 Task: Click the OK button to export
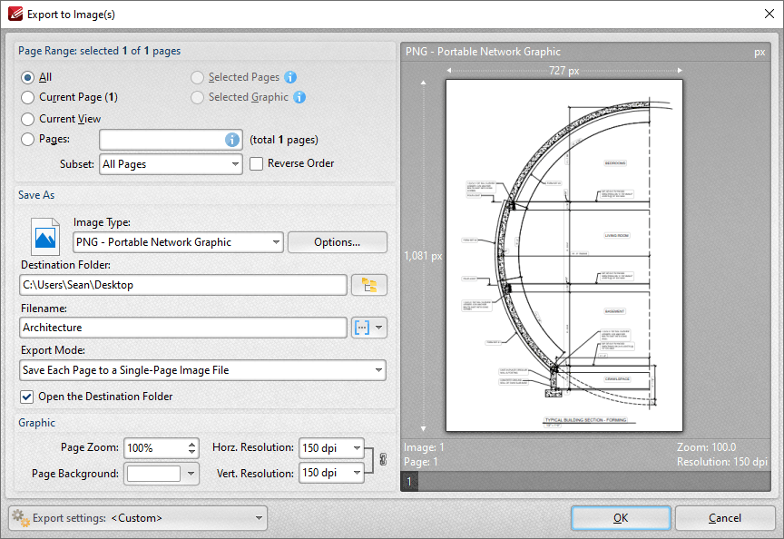pos(621,517)
